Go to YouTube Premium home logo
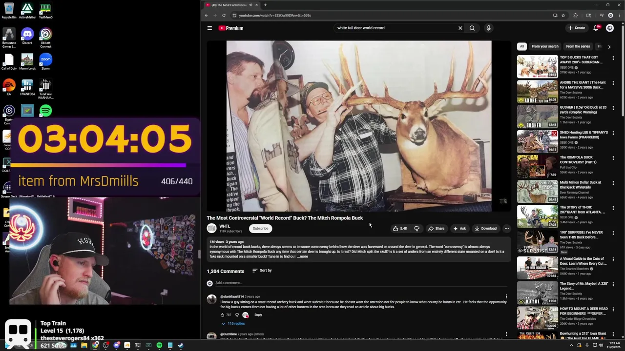Screen dimensions: 625x351 click(231, 28)
